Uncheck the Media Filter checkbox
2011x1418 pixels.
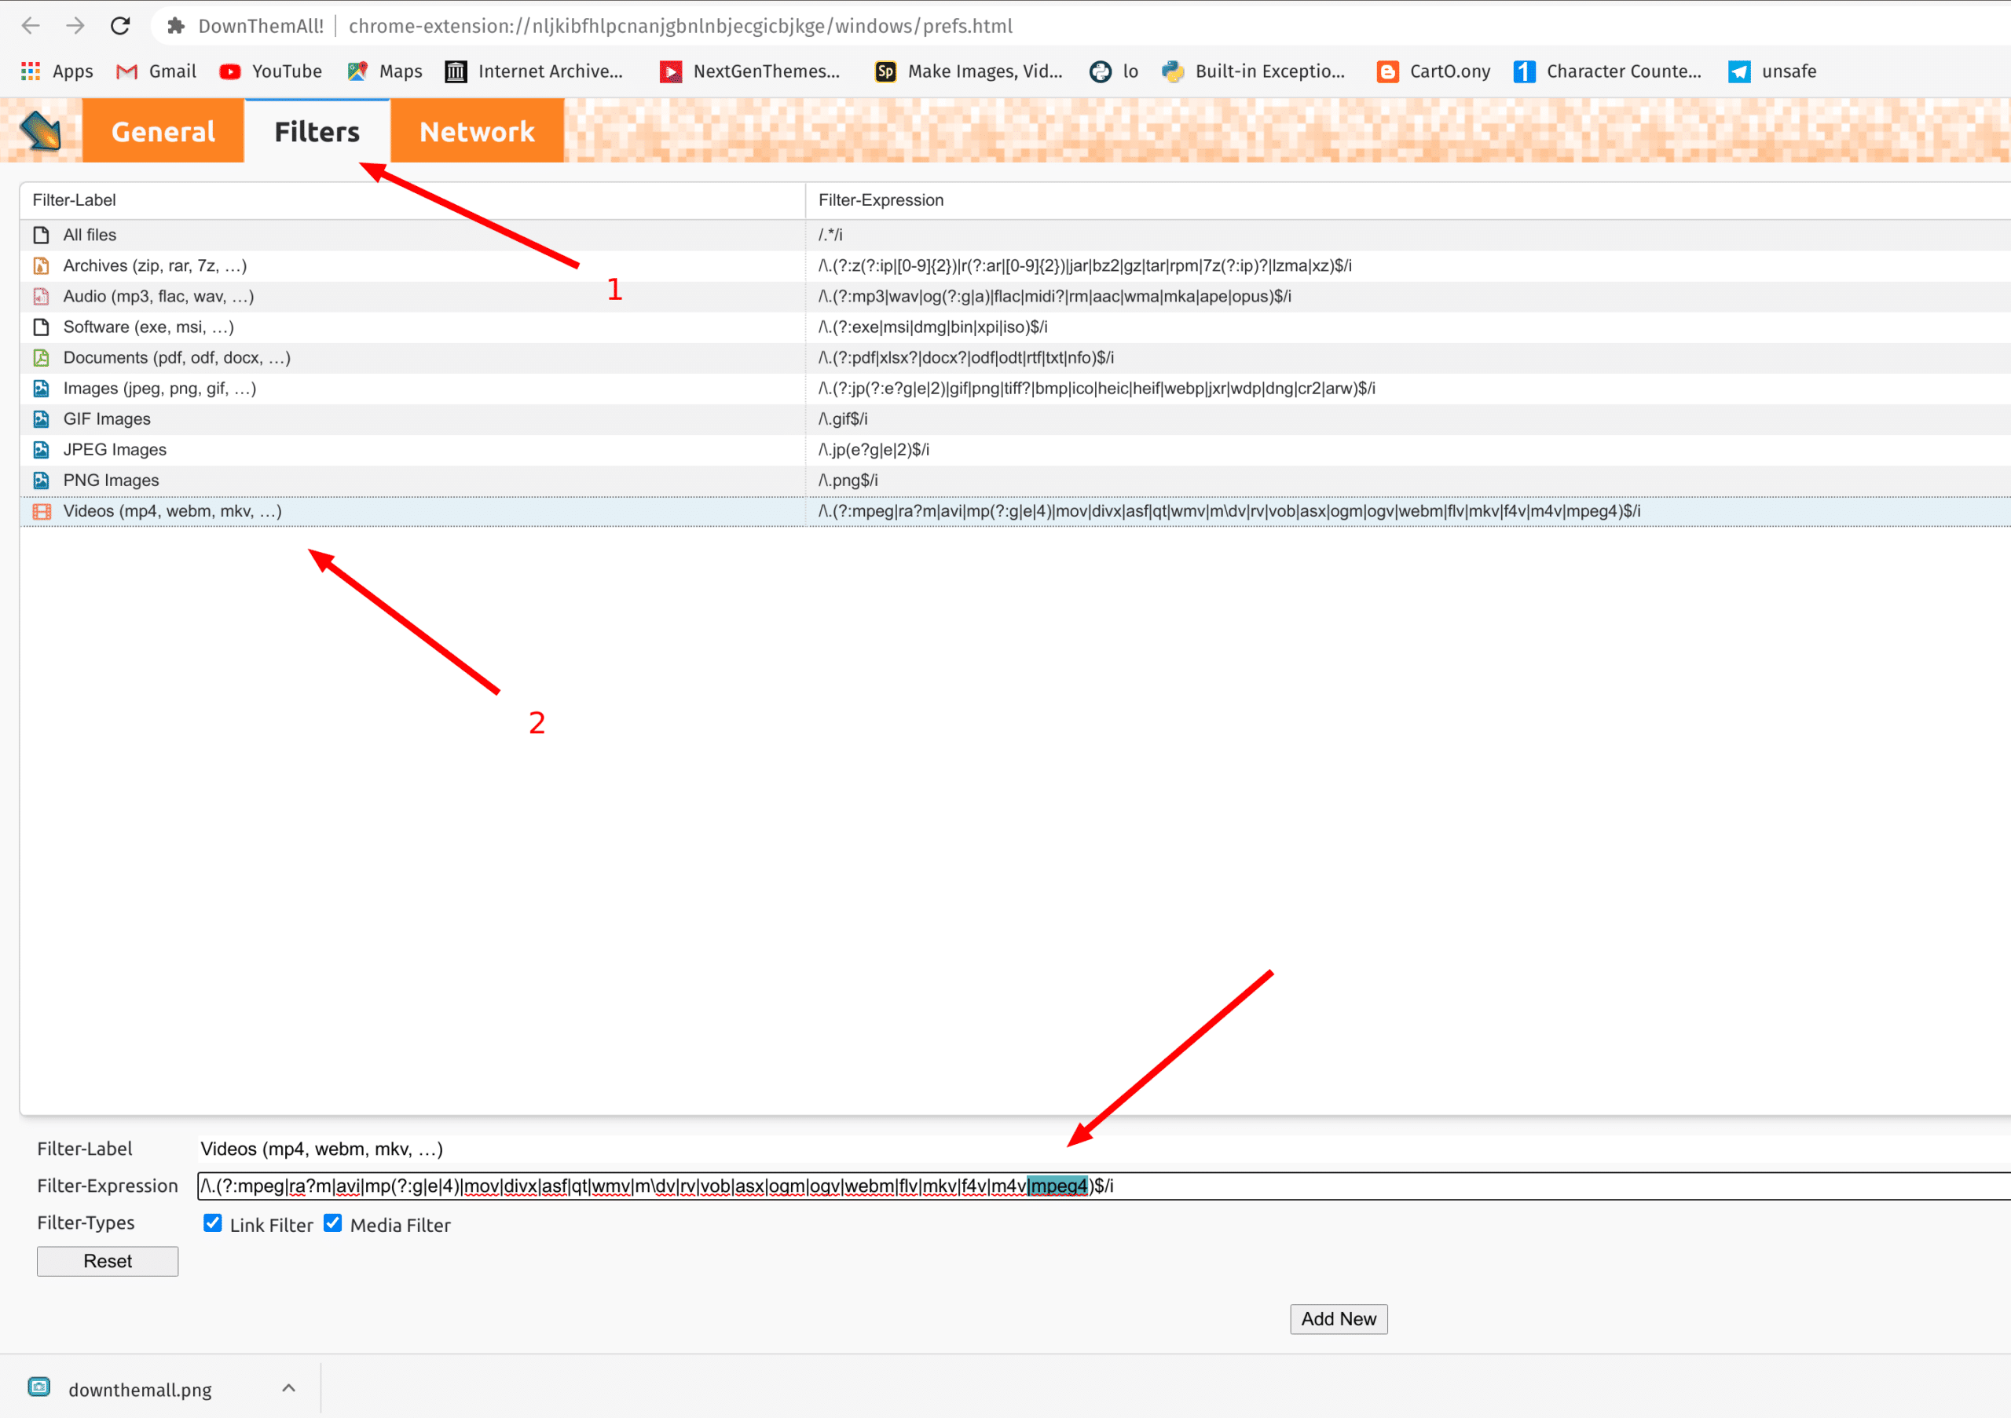(333, 1224)
